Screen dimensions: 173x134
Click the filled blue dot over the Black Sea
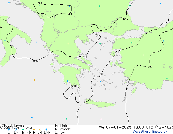[x=160, y=4]
